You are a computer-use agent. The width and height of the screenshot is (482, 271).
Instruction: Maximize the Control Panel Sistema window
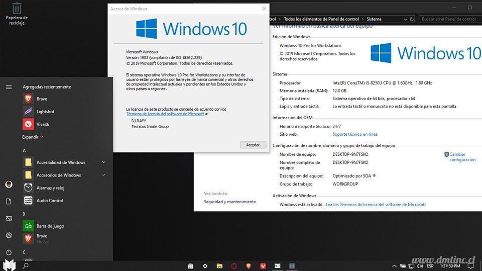point(470,8)
